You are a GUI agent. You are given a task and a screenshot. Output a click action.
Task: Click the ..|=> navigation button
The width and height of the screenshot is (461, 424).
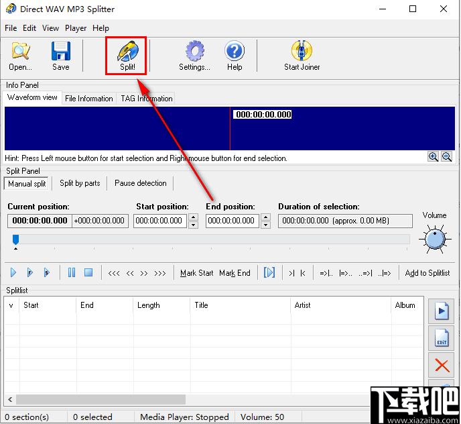385,273
